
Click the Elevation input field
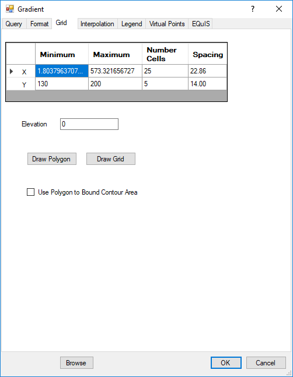coord(89,124)
